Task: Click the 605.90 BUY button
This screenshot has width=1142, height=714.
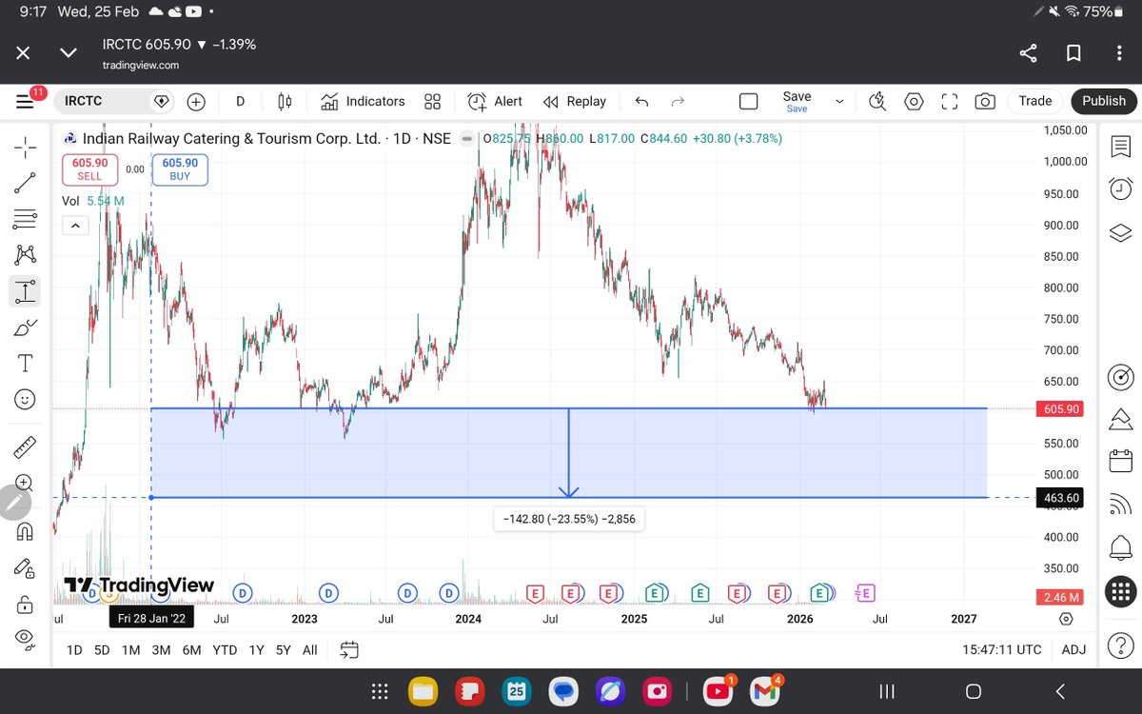Action: pos(180,169)
